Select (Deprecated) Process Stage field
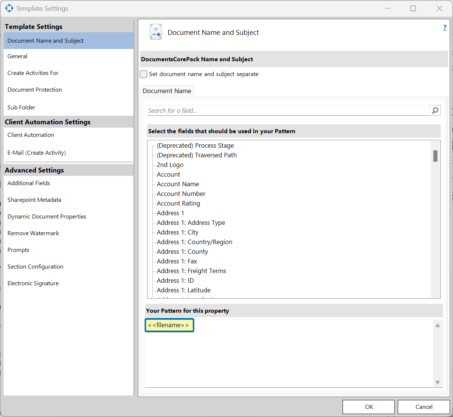This screenshot has height=417, width=453. pyautogui.click(x=195, y=145)
